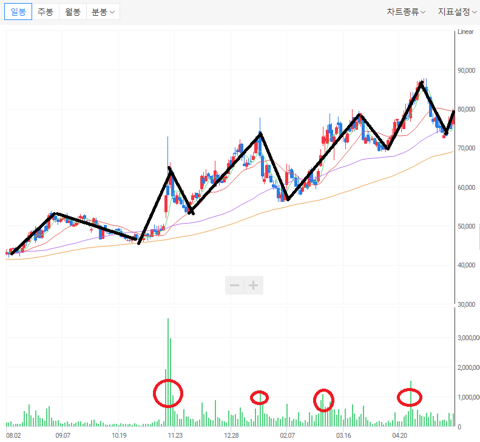Click the 04.20 date axis label
The height and width of the screenshot is (442, 480).
(x=399, y=435)
